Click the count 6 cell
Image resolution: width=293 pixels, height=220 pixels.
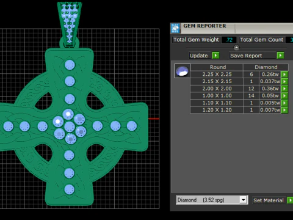251,75
